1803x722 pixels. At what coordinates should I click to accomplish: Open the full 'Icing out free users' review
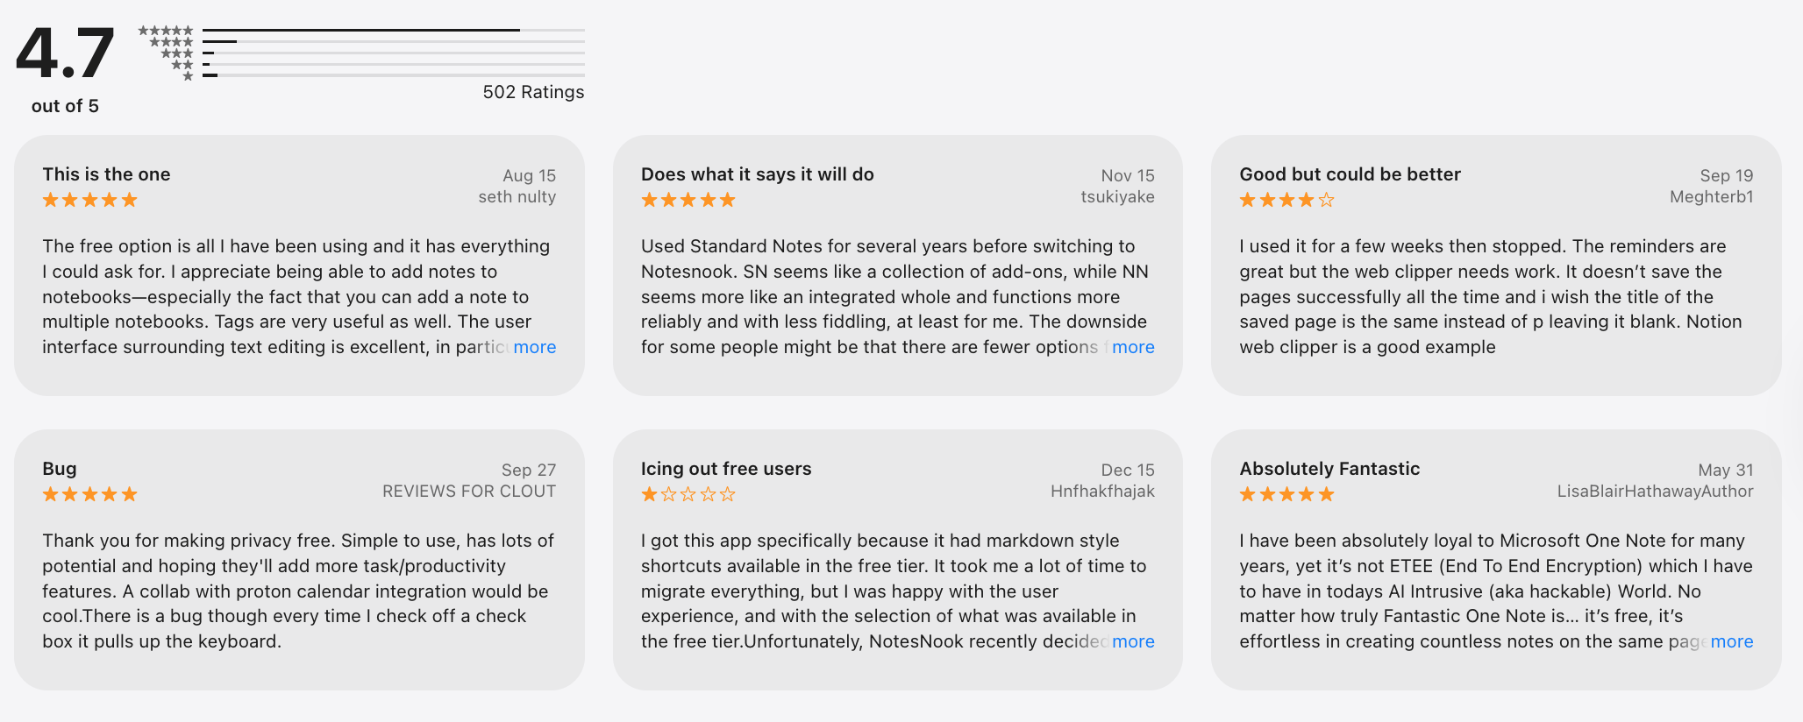1132,641
